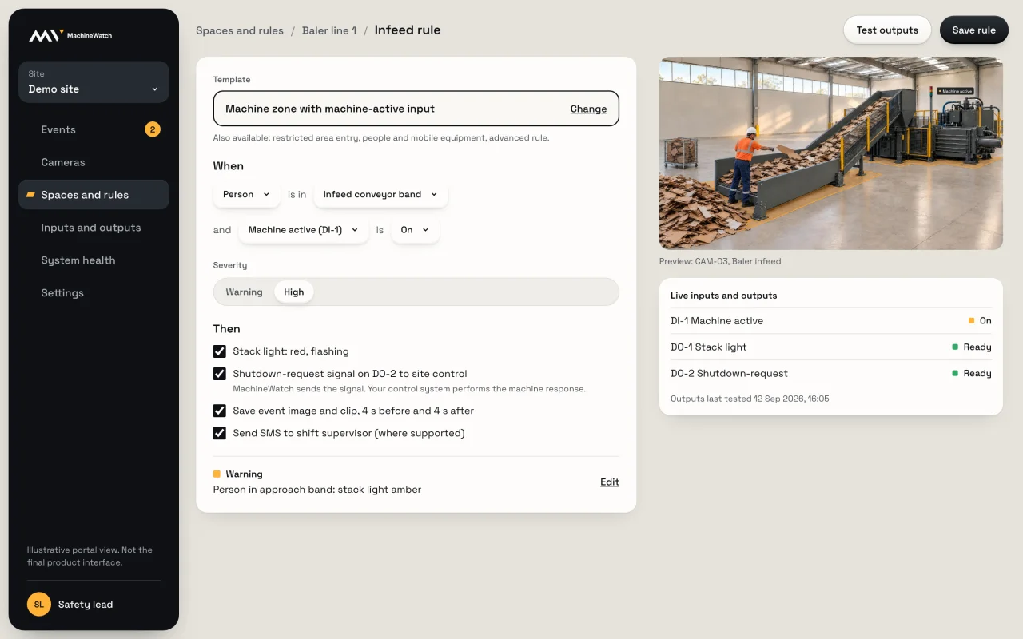Click the green DO-1 Stack light status dot
Image resolution: width=1023 pixels, height=639 pixels.
point(955,347)
